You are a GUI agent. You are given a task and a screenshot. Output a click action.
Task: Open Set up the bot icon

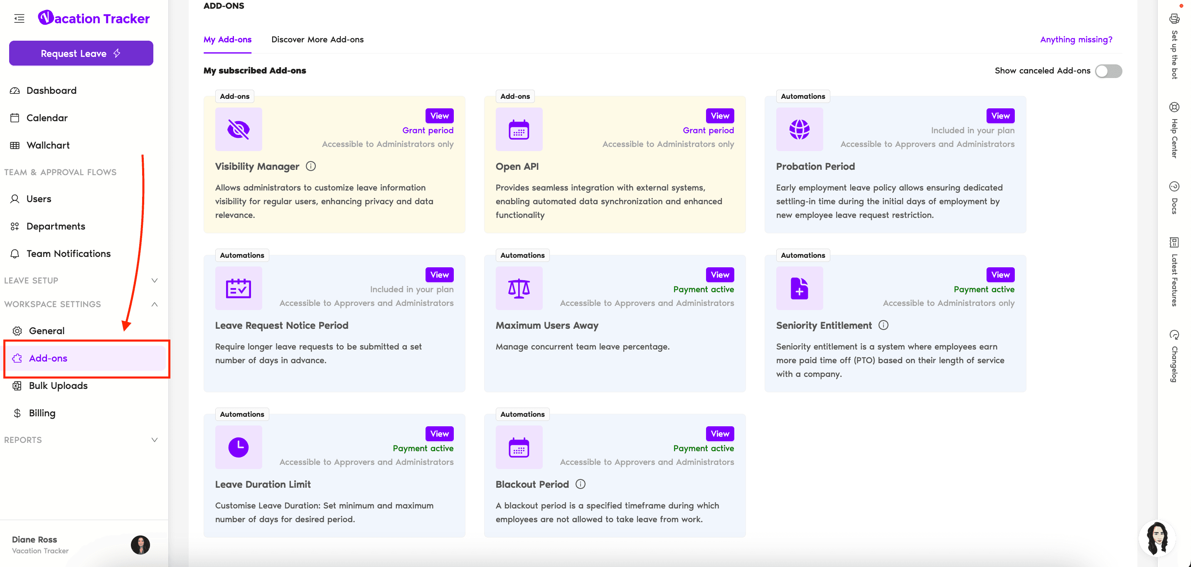tap(1174, 19)
